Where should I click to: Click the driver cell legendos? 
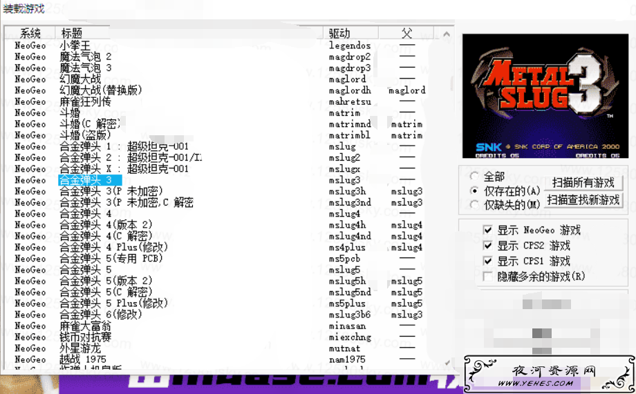tap(350, 46)
